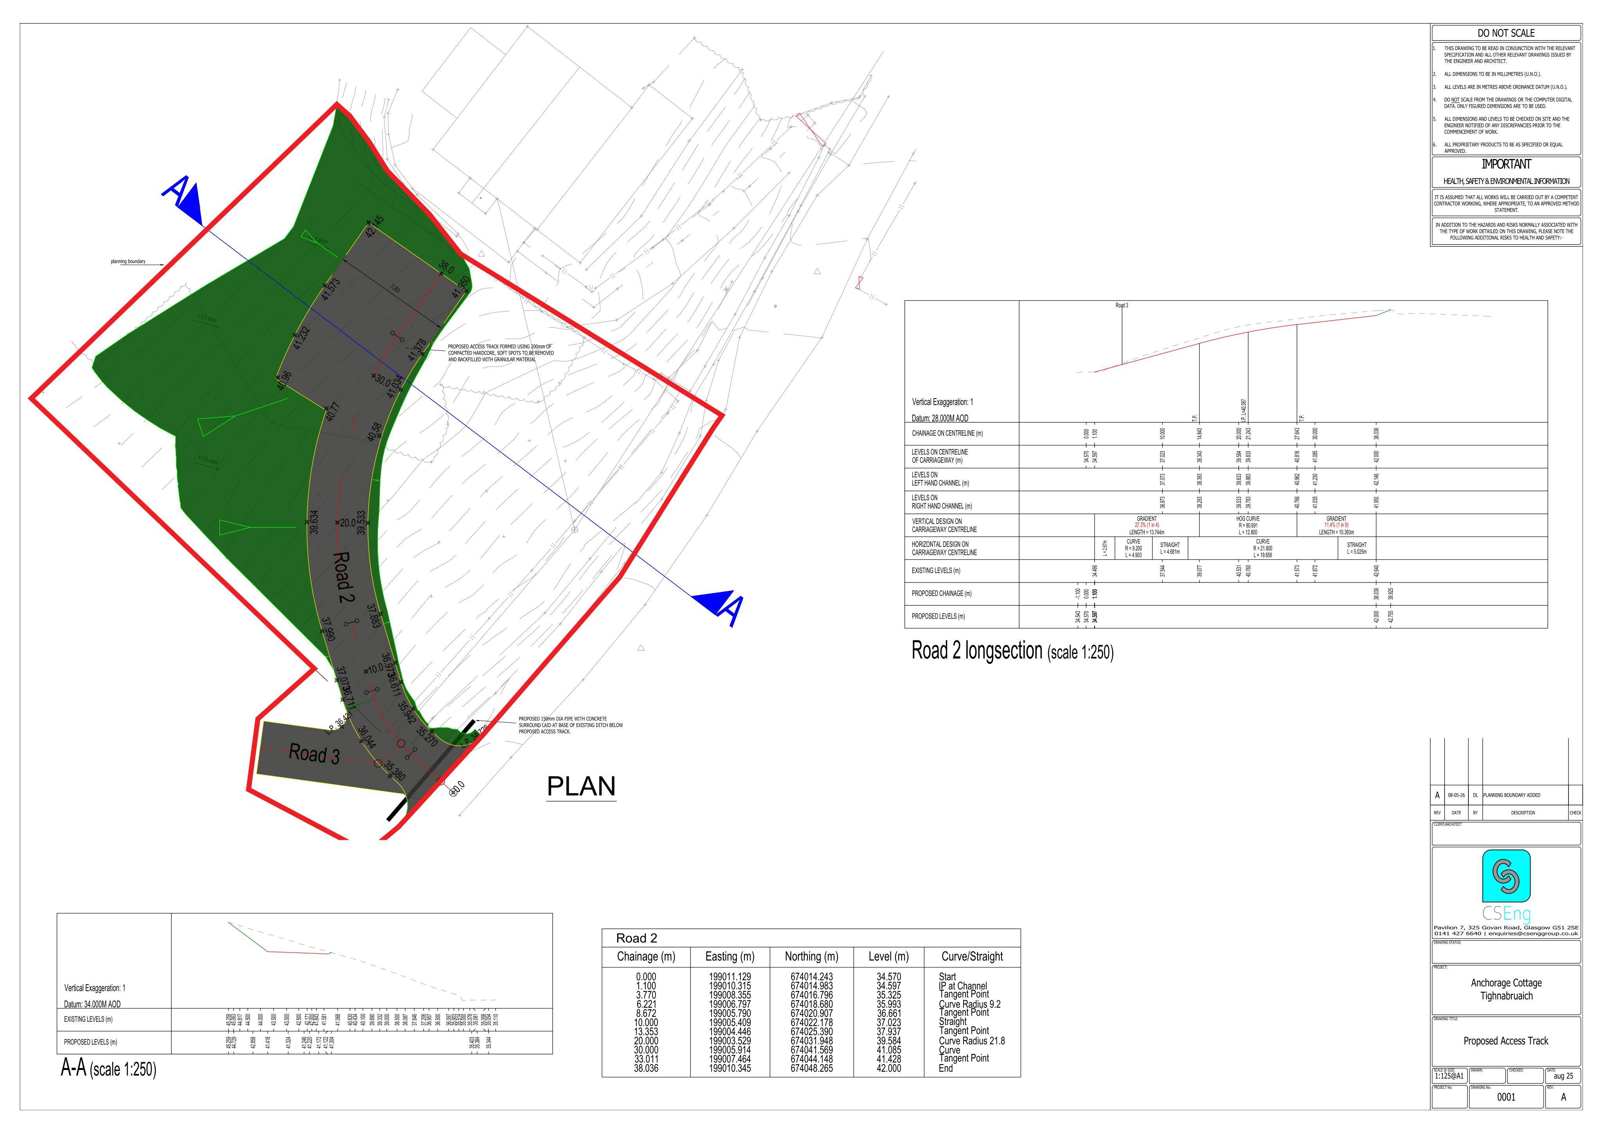This screenshot has width=1603, height=1133.
Task: Click the DO NOT SCALE heading
Action: tap(1506, 33)
